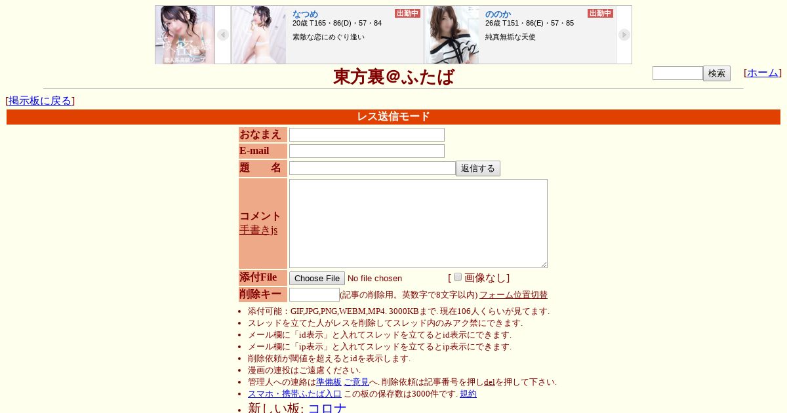787x413 pixels.
Task: Focus the 題名 subject field
Action: point(373,168)
